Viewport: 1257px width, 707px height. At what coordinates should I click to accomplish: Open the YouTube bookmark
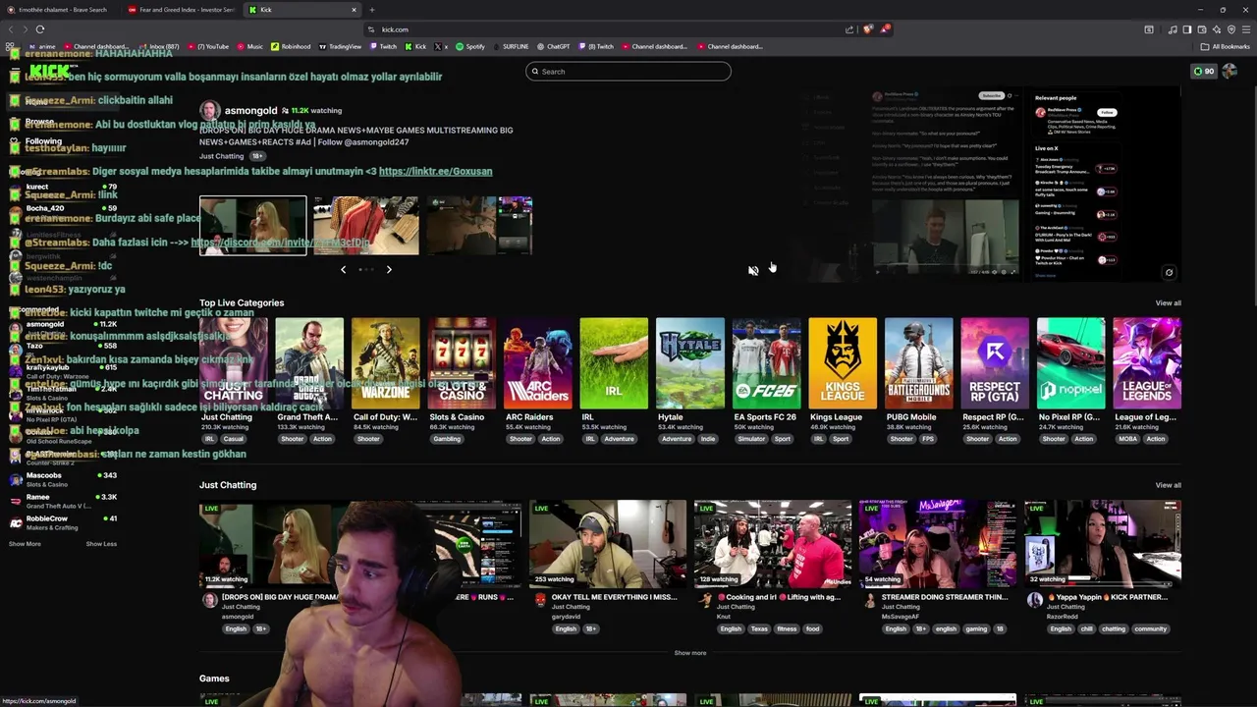208,46
